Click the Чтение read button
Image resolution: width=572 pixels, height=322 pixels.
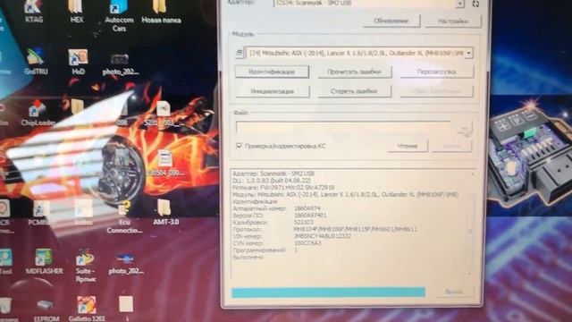coord(408,146)
